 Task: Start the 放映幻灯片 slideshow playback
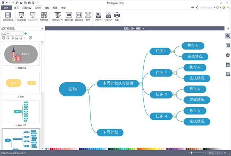57,16
